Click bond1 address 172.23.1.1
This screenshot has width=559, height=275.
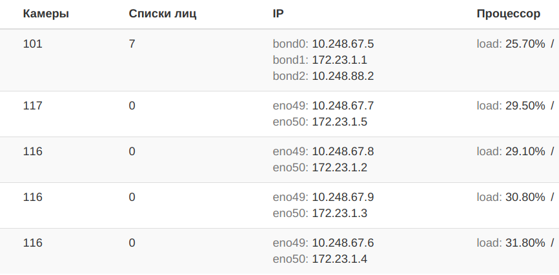[x=340, y=60]
